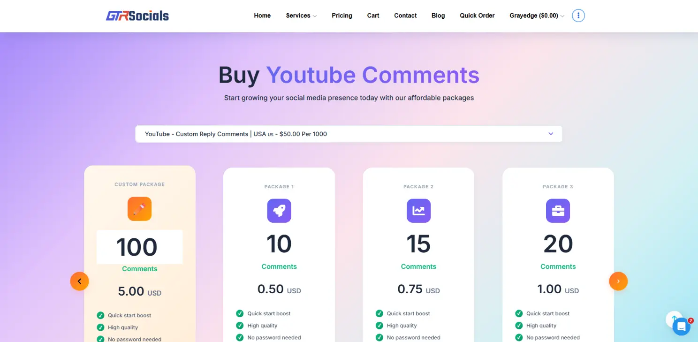Click the rocket icon on Package 1

[279, 211]
